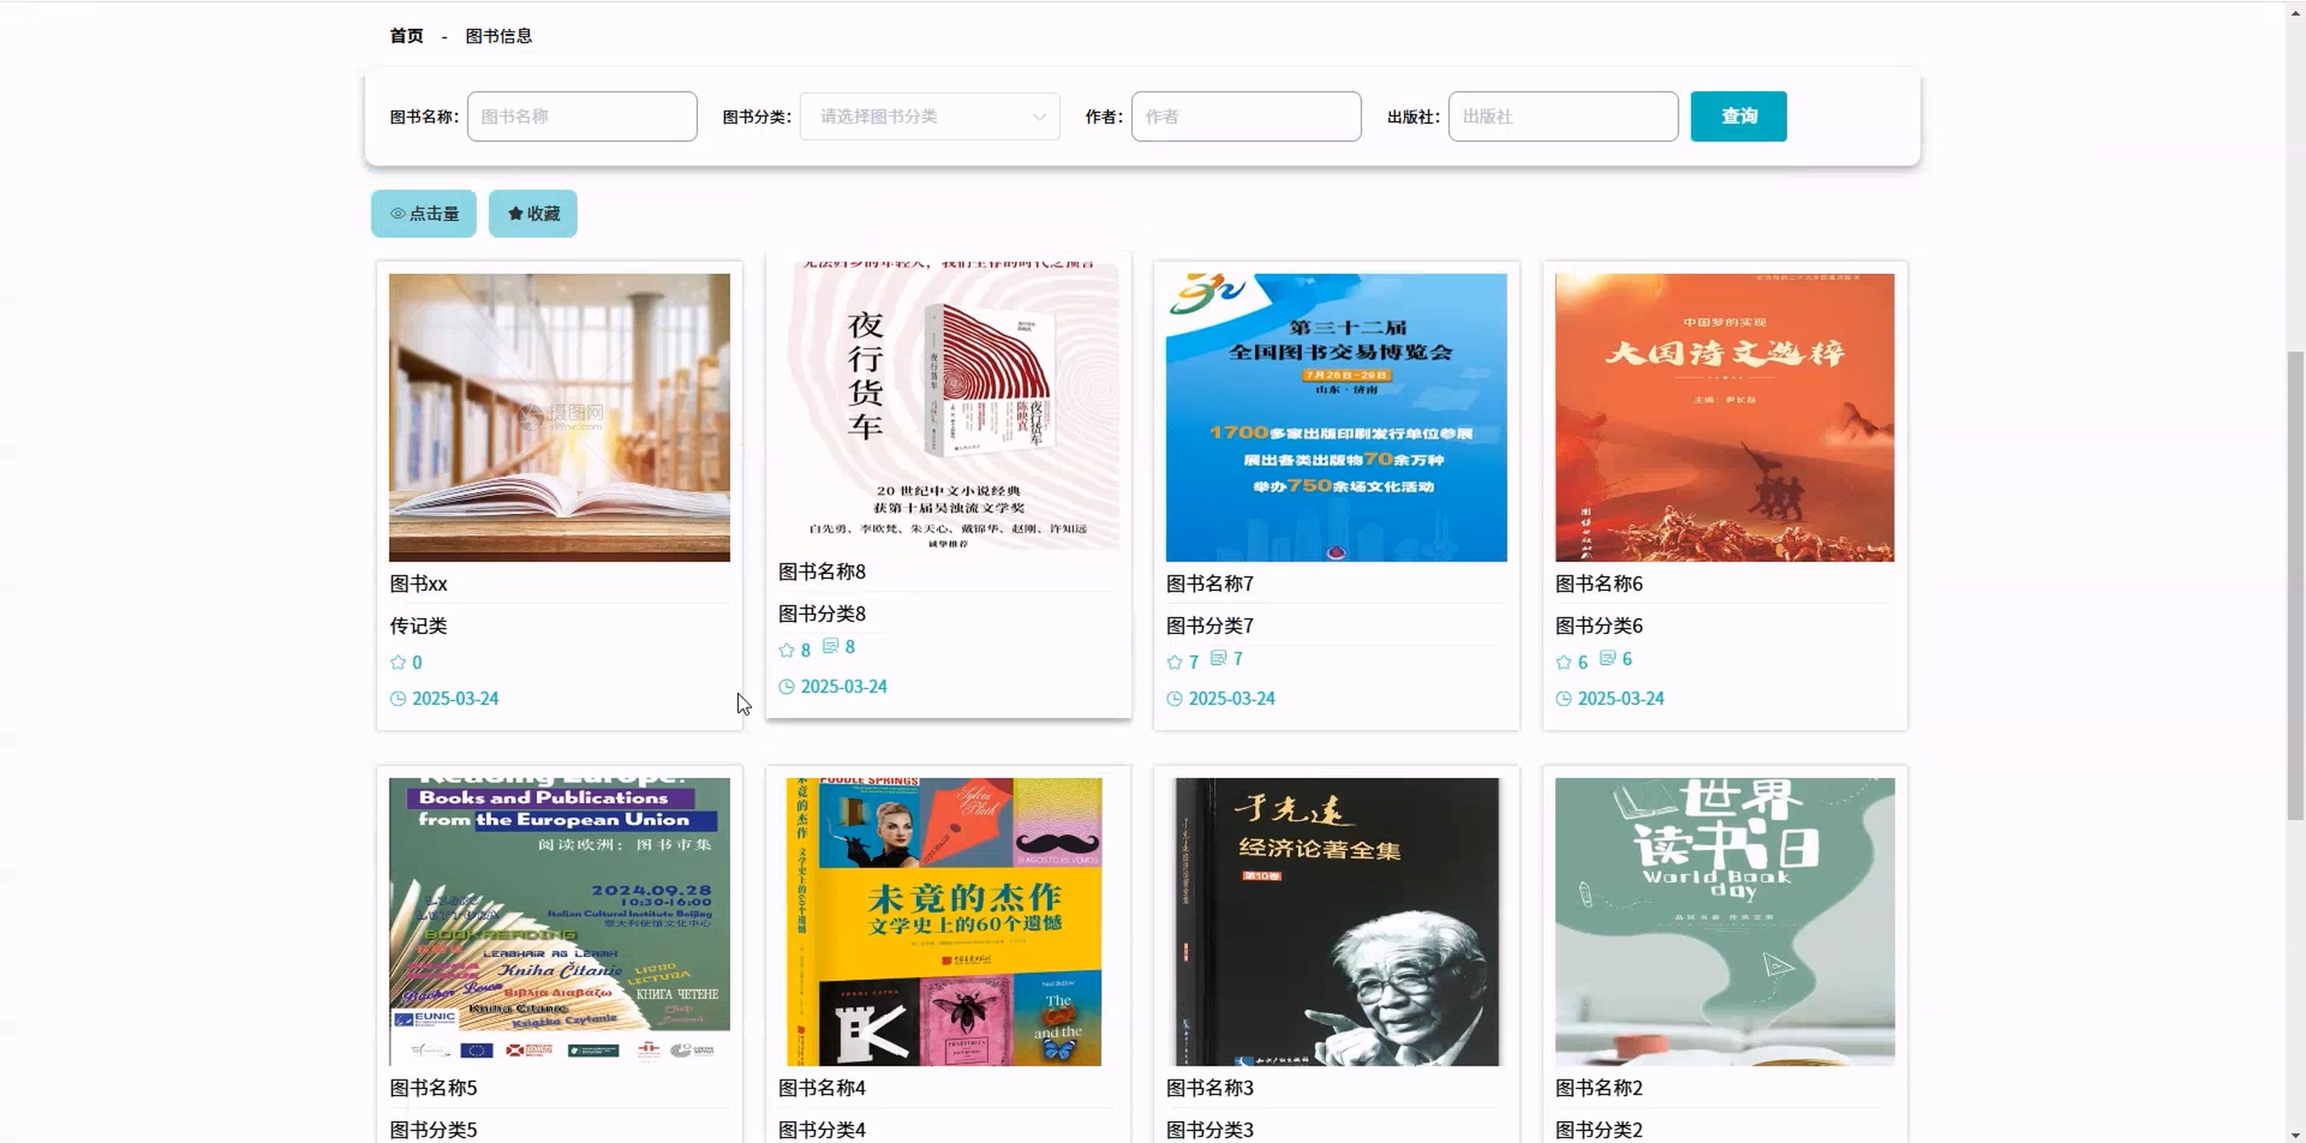Go to 首页 breadcrumb

point(406,36)
